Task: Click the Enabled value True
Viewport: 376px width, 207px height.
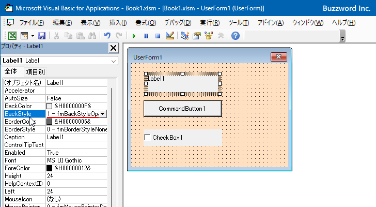Action: pyautogui.click(x=76, y=153)
